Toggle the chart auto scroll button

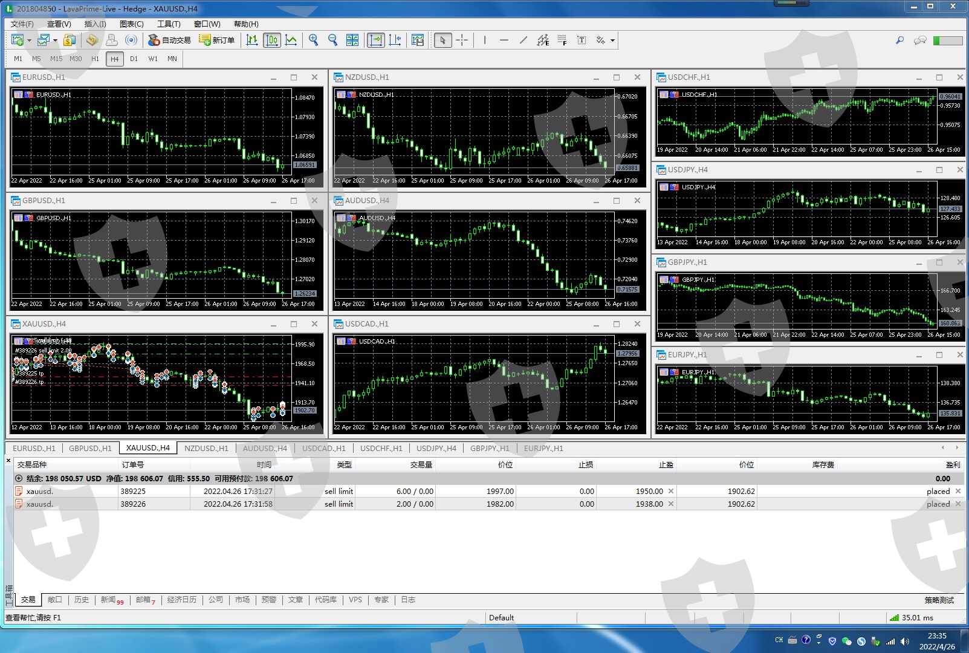pos(375,40)
